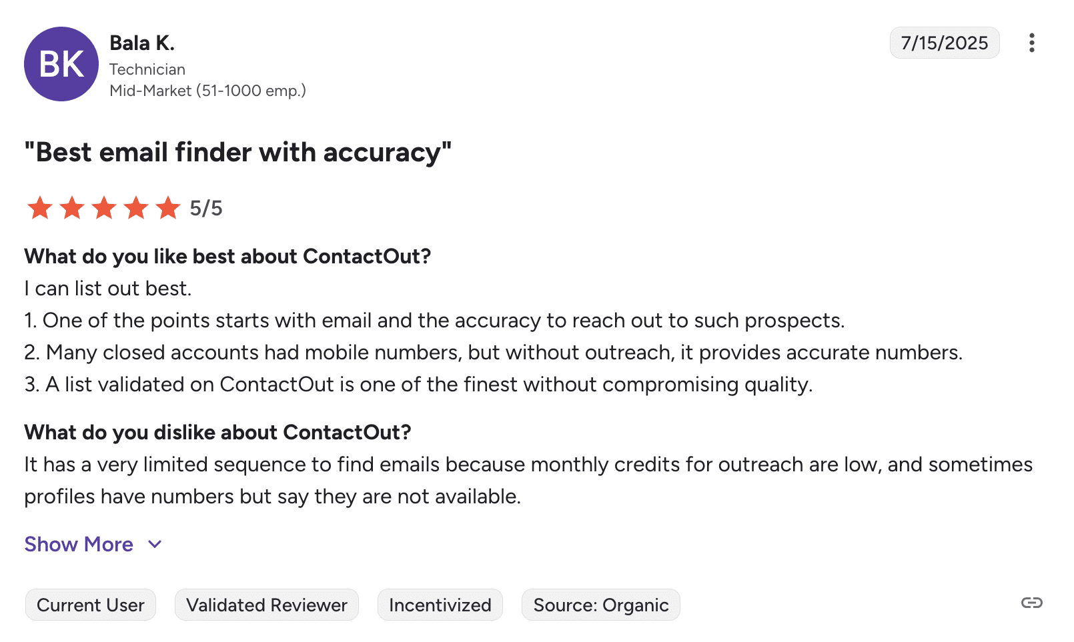Click the fifth rating star
Viewport: 1074px width, 642px height.
[168, 208]
